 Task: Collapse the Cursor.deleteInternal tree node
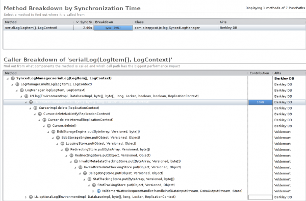(39, 120)
